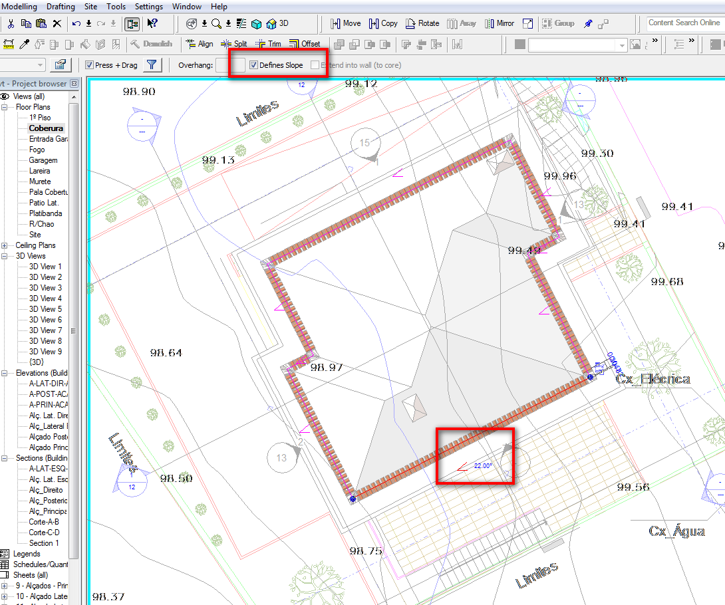Screen dimensions: 725x605
Task: Open the Site floor plan view
Action: tap(35, 234)
